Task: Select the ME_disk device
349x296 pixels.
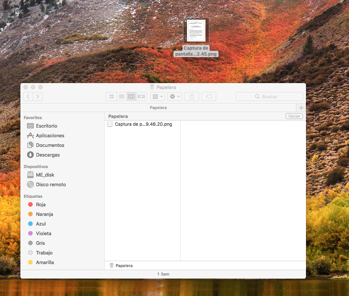Action: point(45,175)
